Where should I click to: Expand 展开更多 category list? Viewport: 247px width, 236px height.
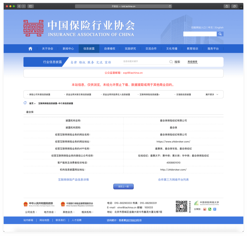212,95
